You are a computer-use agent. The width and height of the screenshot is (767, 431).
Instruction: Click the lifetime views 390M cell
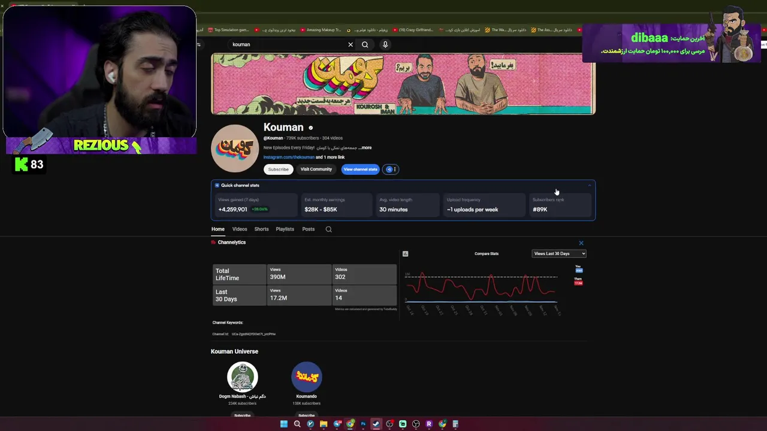click(298, 274)
